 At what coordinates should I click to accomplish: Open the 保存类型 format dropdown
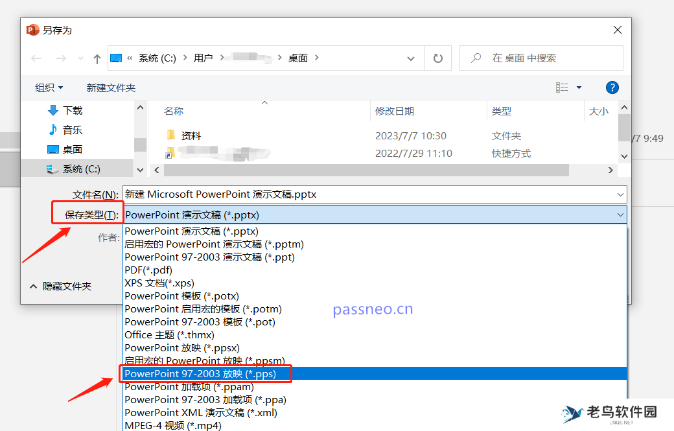(620, 214)
